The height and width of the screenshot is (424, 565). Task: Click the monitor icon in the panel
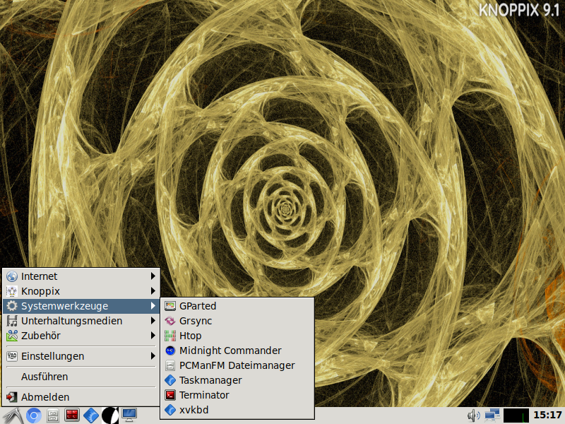click(129, 416)
